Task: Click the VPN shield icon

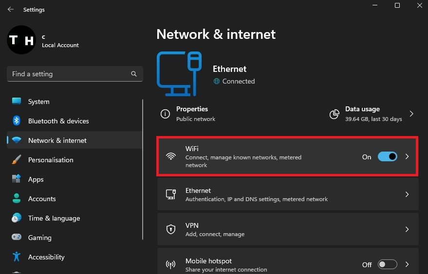Action: pyautogui.click(x=170, y=229)
